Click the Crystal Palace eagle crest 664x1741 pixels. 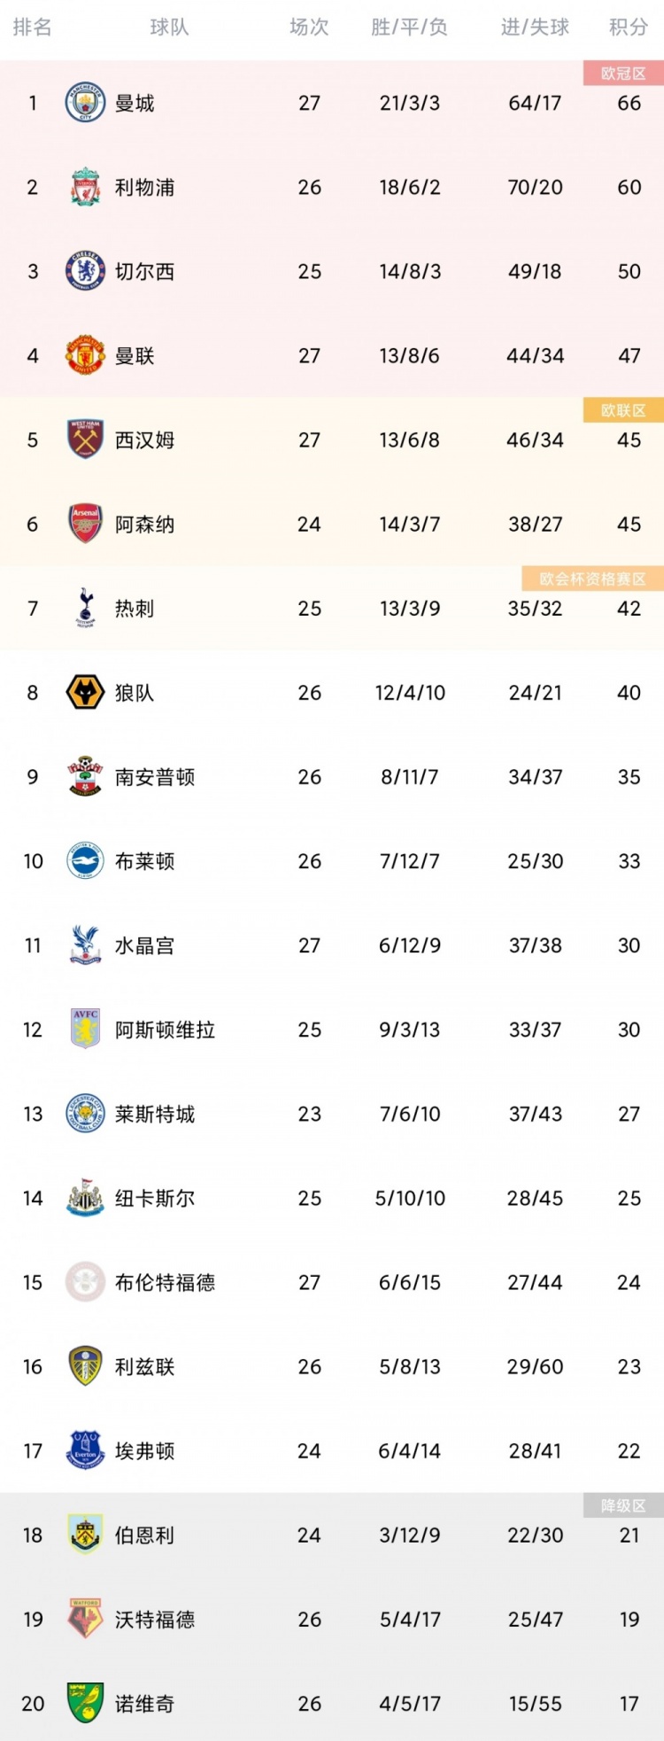86,945
